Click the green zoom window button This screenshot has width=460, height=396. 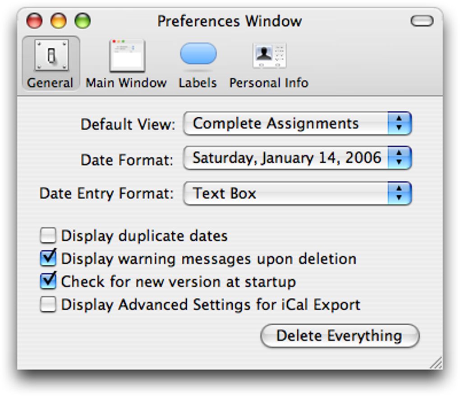point(83,21)
